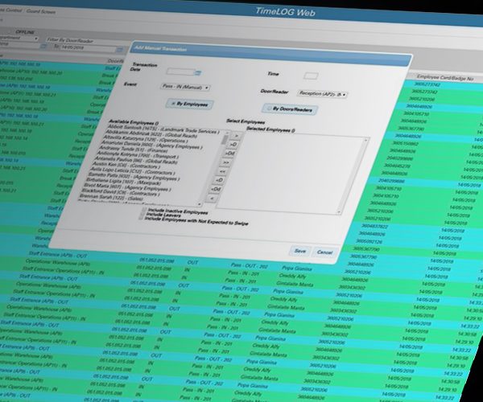Click Cancel to dismiss Add Manual Transaction
Screen dimensions: 483x402
click(x=324, y=252)
